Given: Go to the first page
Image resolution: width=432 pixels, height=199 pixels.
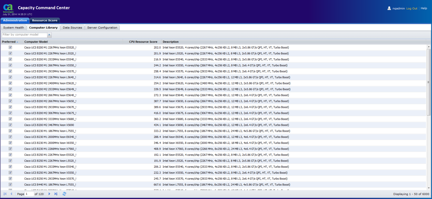Looking at the screenshot, I should click(x=5, y=194).
